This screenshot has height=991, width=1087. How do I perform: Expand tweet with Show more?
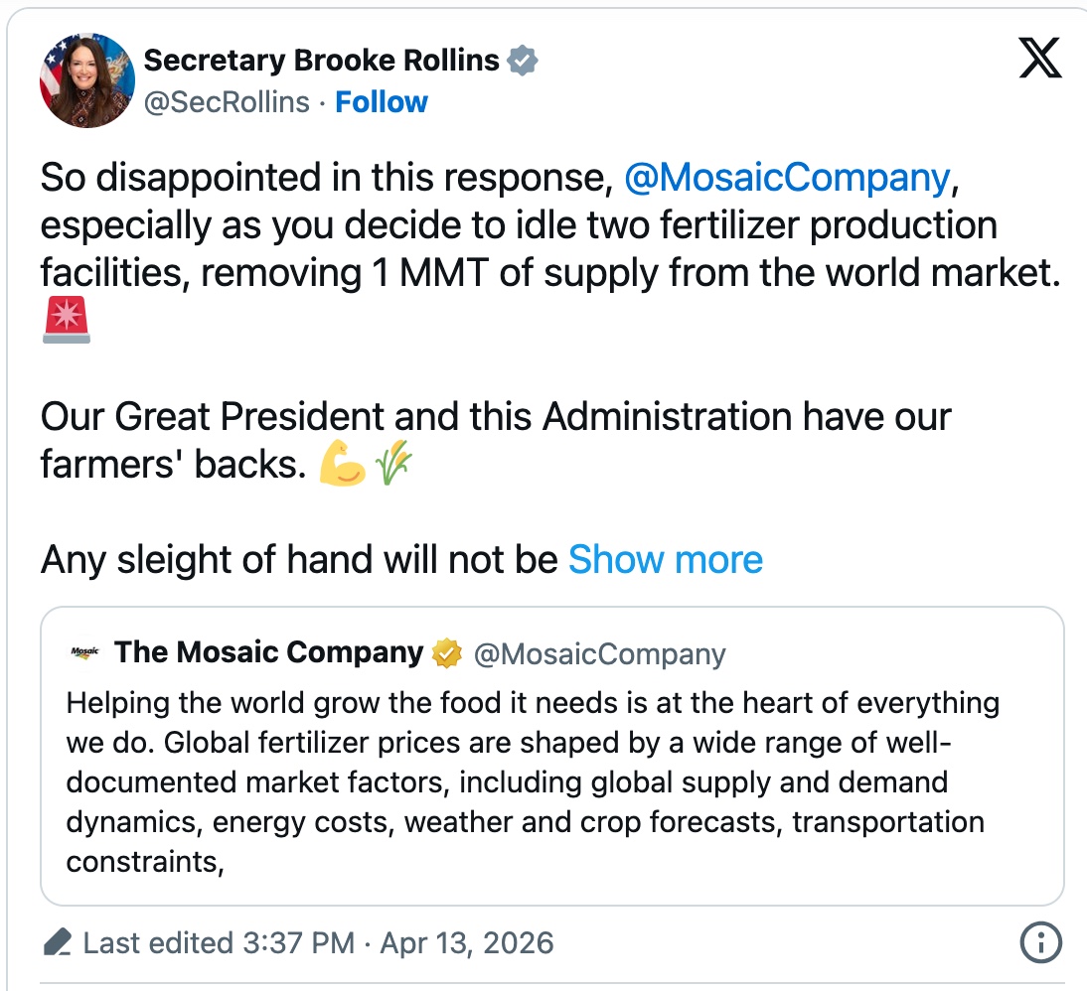click(x=665, y=560)
